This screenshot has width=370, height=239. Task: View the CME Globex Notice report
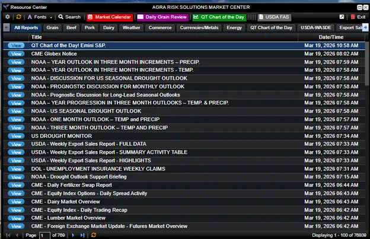point(16,54)
